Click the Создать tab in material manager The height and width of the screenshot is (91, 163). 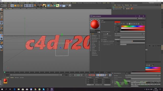[x=7, y=78]
